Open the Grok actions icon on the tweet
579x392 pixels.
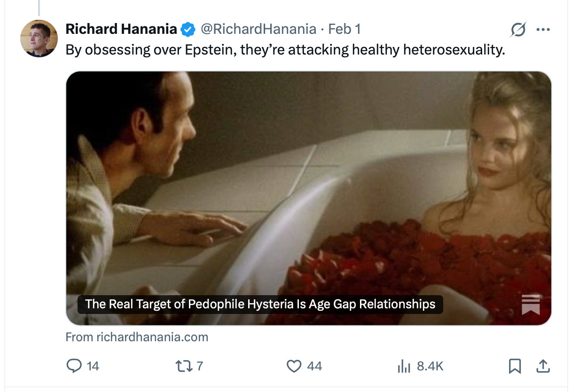tap(518, 30)
